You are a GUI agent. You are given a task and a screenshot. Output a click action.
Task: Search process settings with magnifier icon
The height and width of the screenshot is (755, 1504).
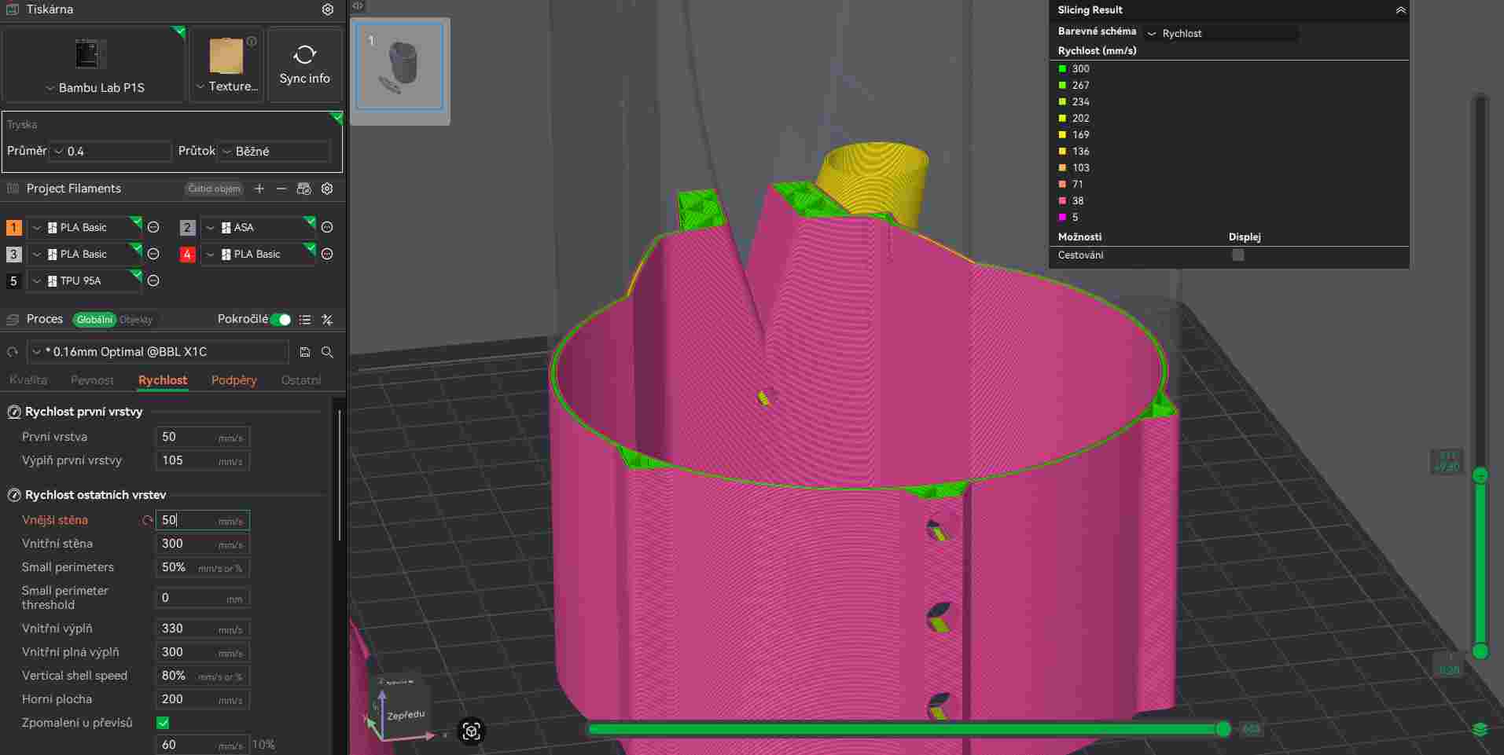coord(328,352)
